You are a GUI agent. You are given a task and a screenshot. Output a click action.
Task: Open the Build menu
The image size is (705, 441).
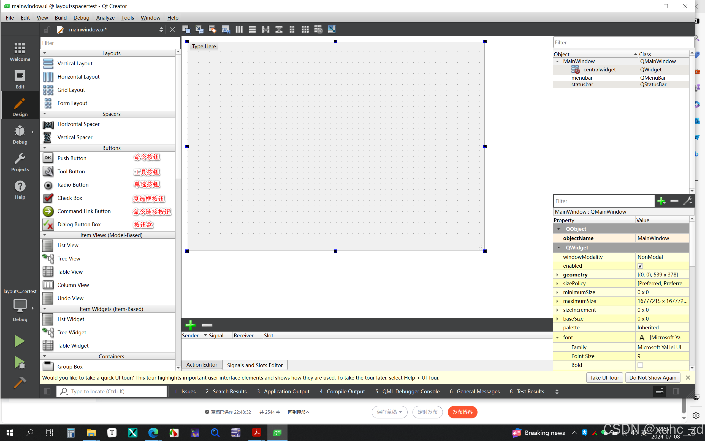point(61,17)
